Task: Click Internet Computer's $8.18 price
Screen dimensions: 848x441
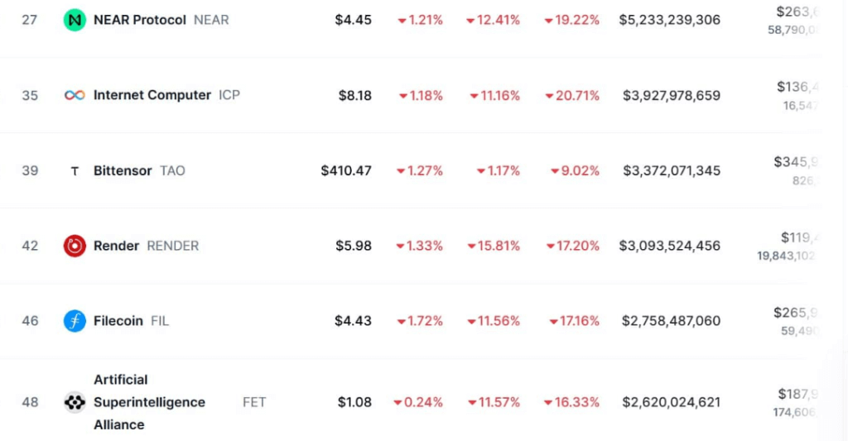Action: pyautogui.click(x=354, y=95)
